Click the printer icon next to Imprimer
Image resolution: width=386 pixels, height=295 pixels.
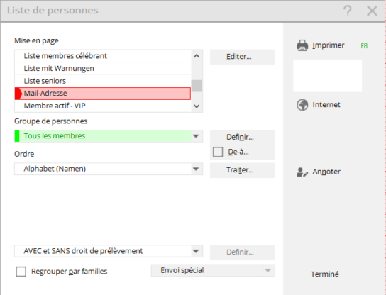pos(302,45)
